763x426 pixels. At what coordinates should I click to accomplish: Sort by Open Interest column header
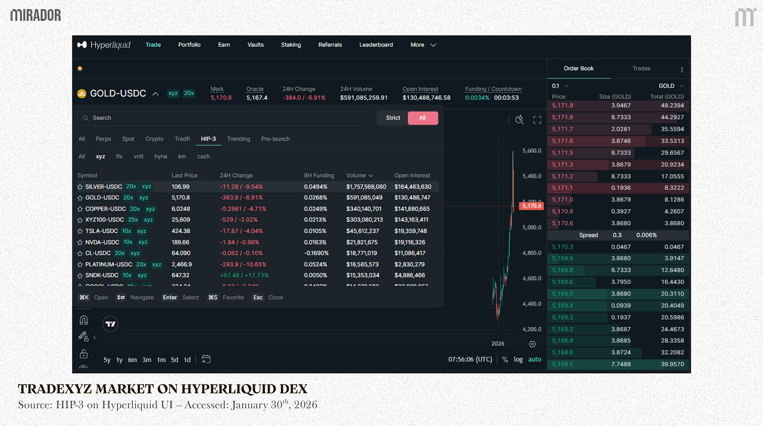point(412,176)
